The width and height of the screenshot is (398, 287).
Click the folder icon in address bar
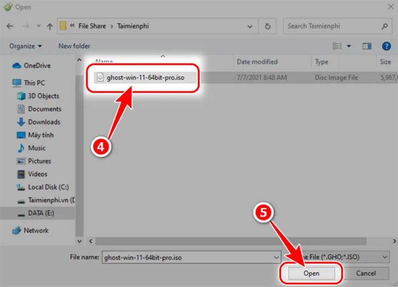coord(63,26)
